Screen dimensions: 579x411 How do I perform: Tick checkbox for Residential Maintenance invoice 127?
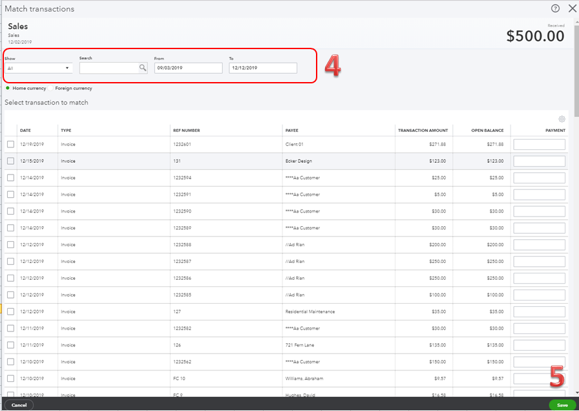pos(11,311)
